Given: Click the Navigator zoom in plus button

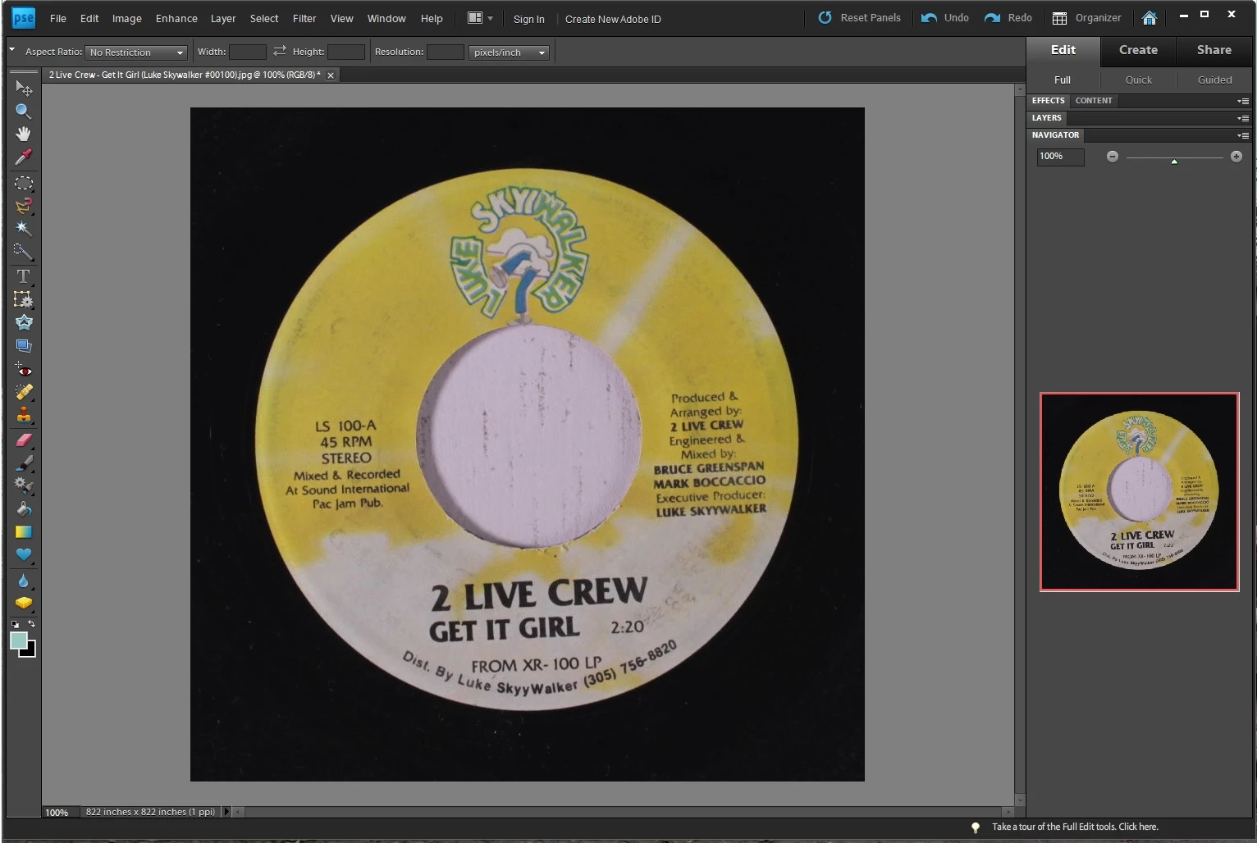Looking at the screenshot, I should (x=1236, y=157).
